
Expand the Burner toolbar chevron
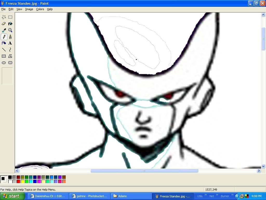(x=232, y=195)
